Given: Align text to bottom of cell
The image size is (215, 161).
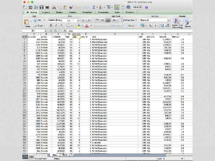Looking at the screenshot, I should tap(108, 20).
